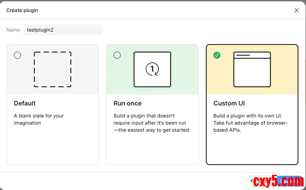The height and width of the screenshot is (190, 306).
Task: Click the "Default" card heading
Action: point(25,104)
